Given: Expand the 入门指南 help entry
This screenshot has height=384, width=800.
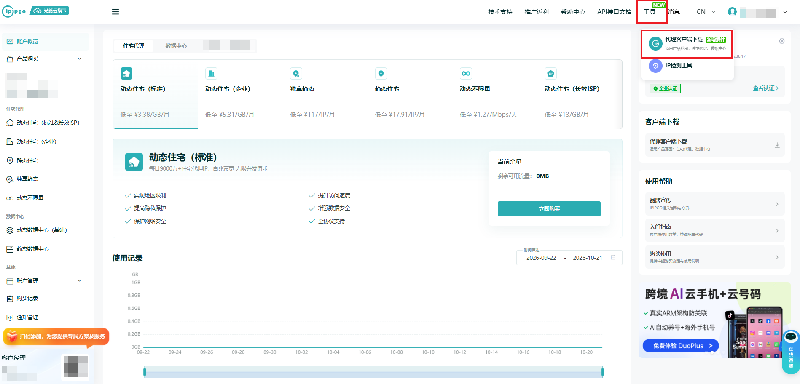Looking at the screenshot, I should 715,230.
